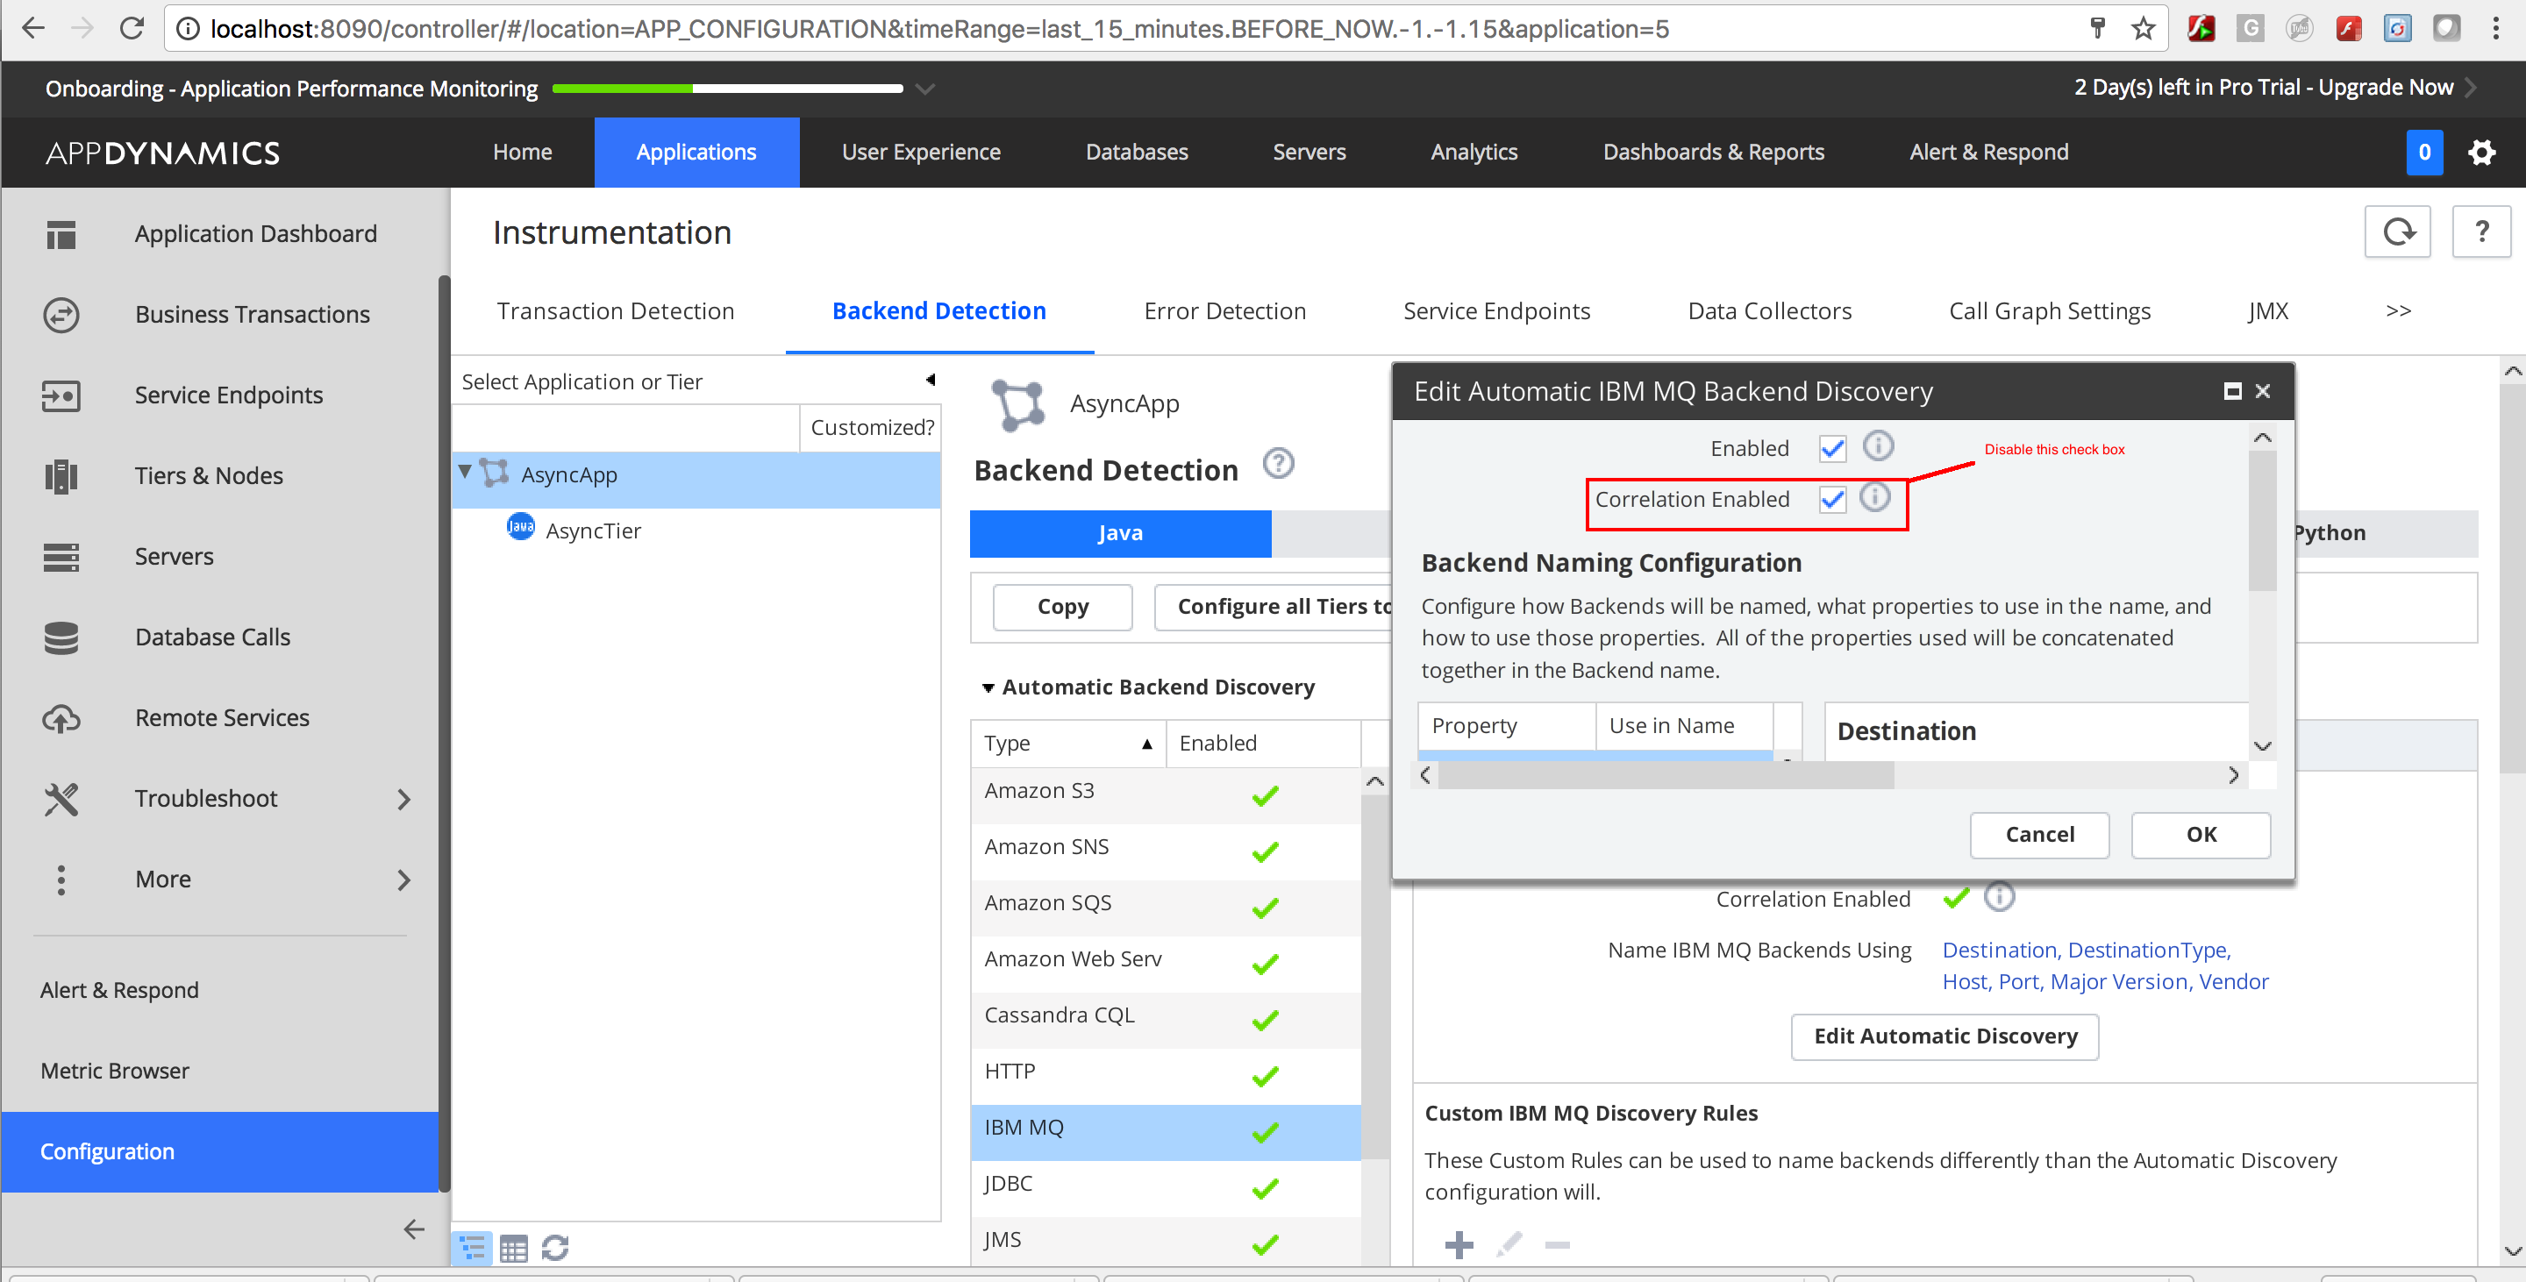The height and width of the screenshot is (1282, 2526).
Task: Click the Copy button
Action: pos(1062,607)
